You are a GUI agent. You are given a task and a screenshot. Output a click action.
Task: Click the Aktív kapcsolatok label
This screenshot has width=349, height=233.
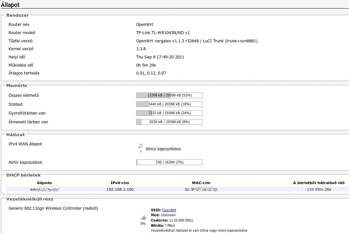(x=25, y=162)
